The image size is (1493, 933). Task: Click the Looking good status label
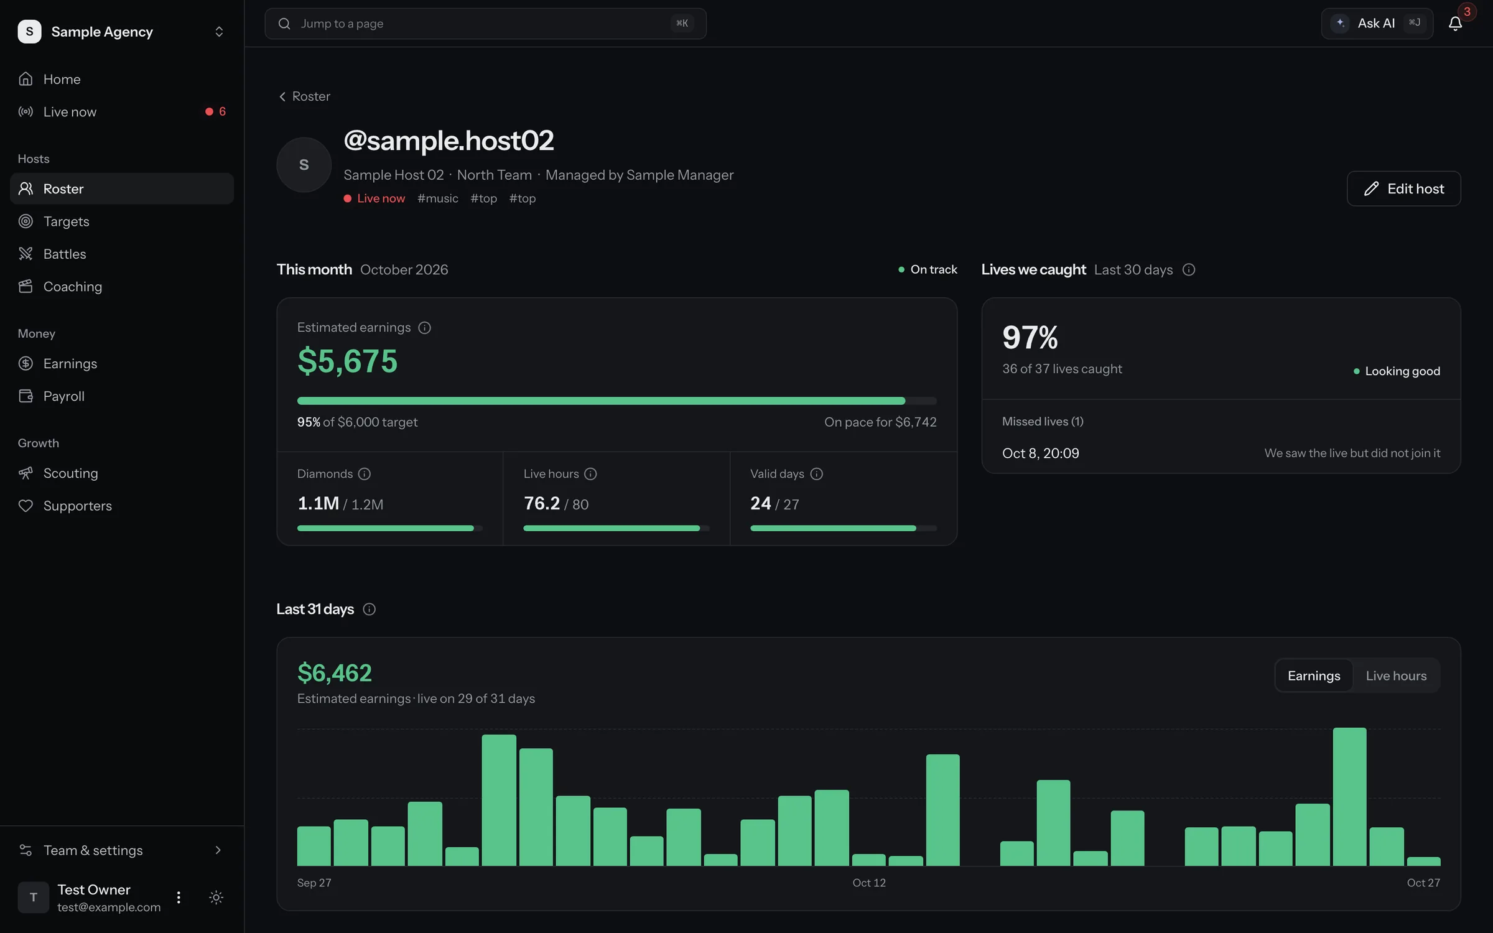pos(1397,371)
